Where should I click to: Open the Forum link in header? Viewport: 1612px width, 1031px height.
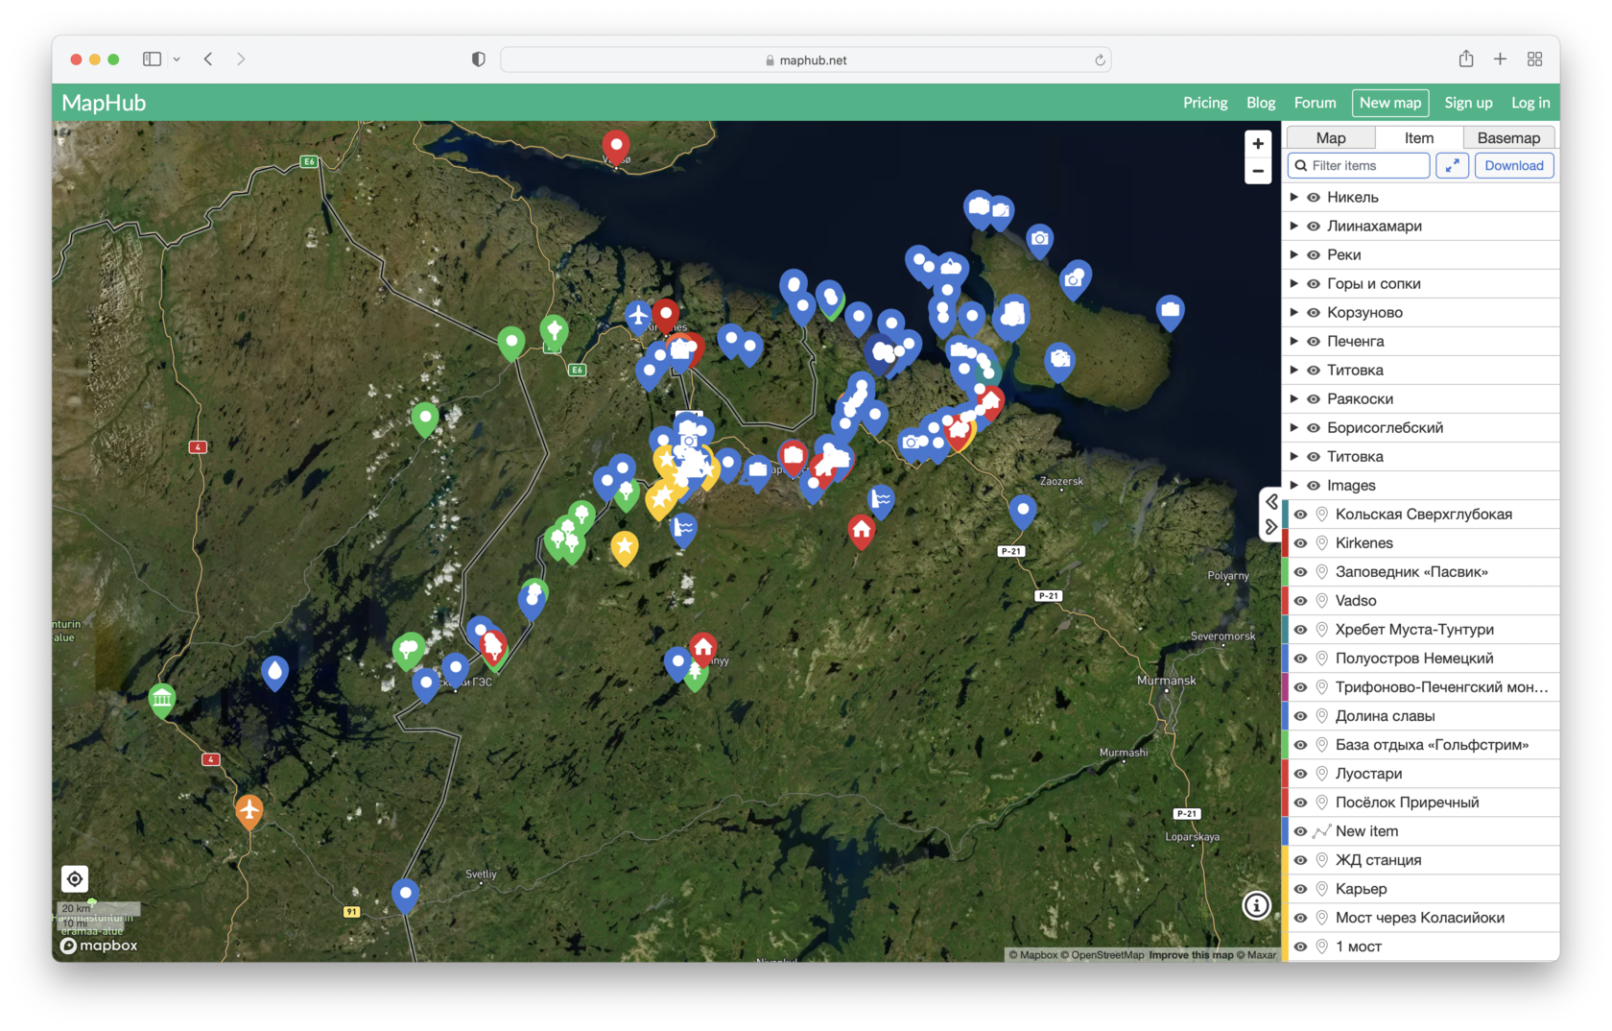coord(1315,103)
